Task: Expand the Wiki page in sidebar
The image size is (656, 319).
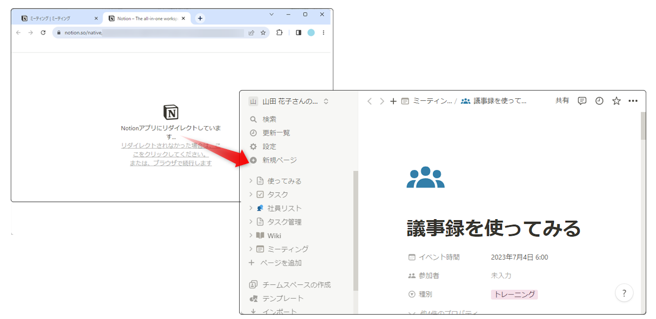Action: click(251, 235)
